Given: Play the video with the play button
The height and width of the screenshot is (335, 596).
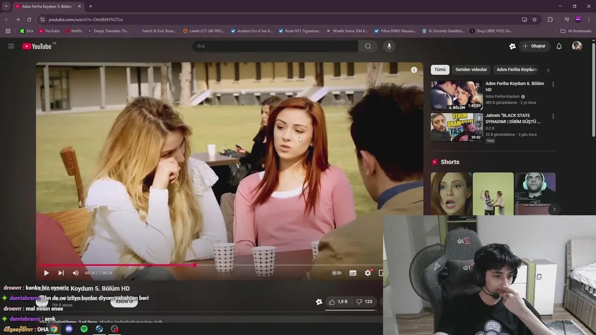Looking at the screenshot, I should click(46, 273).
